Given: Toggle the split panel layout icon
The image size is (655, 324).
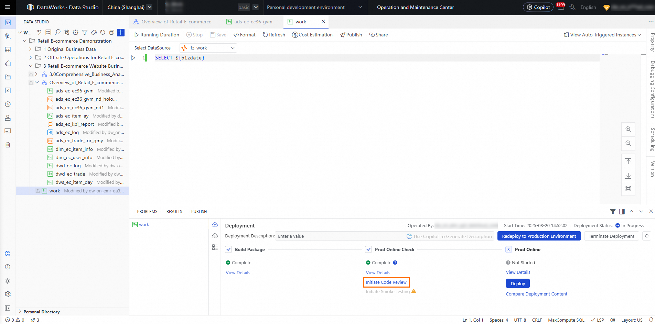Looking at the screenshot, I should pyautogui.click(x=622, y=212).
